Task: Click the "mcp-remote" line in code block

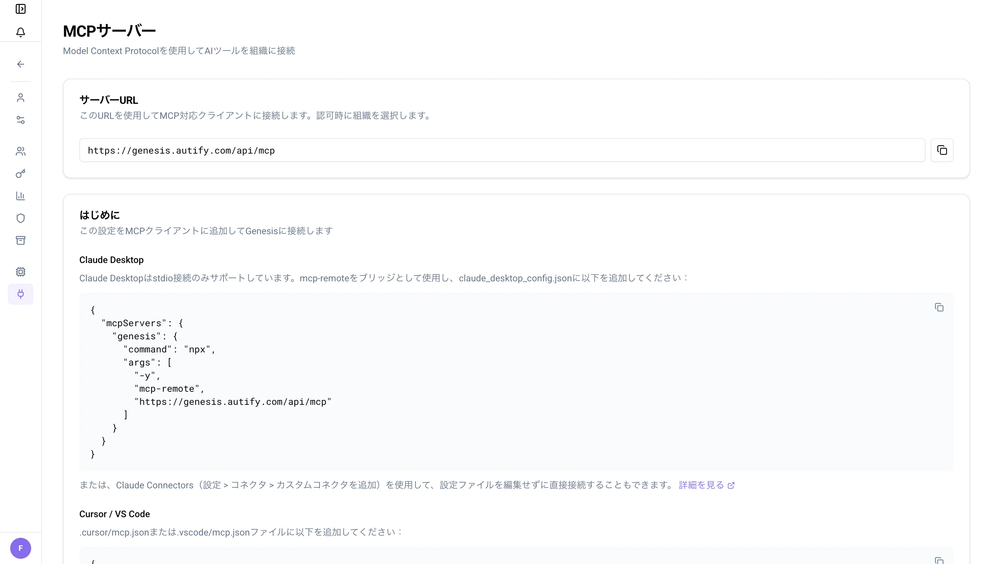Action: point(169,388)
